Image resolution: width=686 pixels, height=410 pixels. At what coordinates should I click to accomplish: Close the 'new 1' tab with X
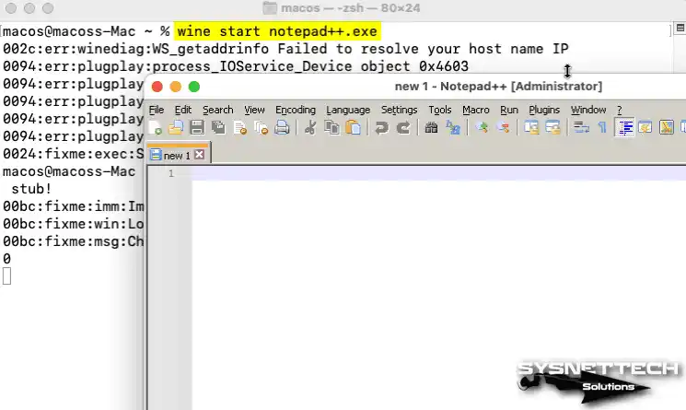(x=200, y=155)
